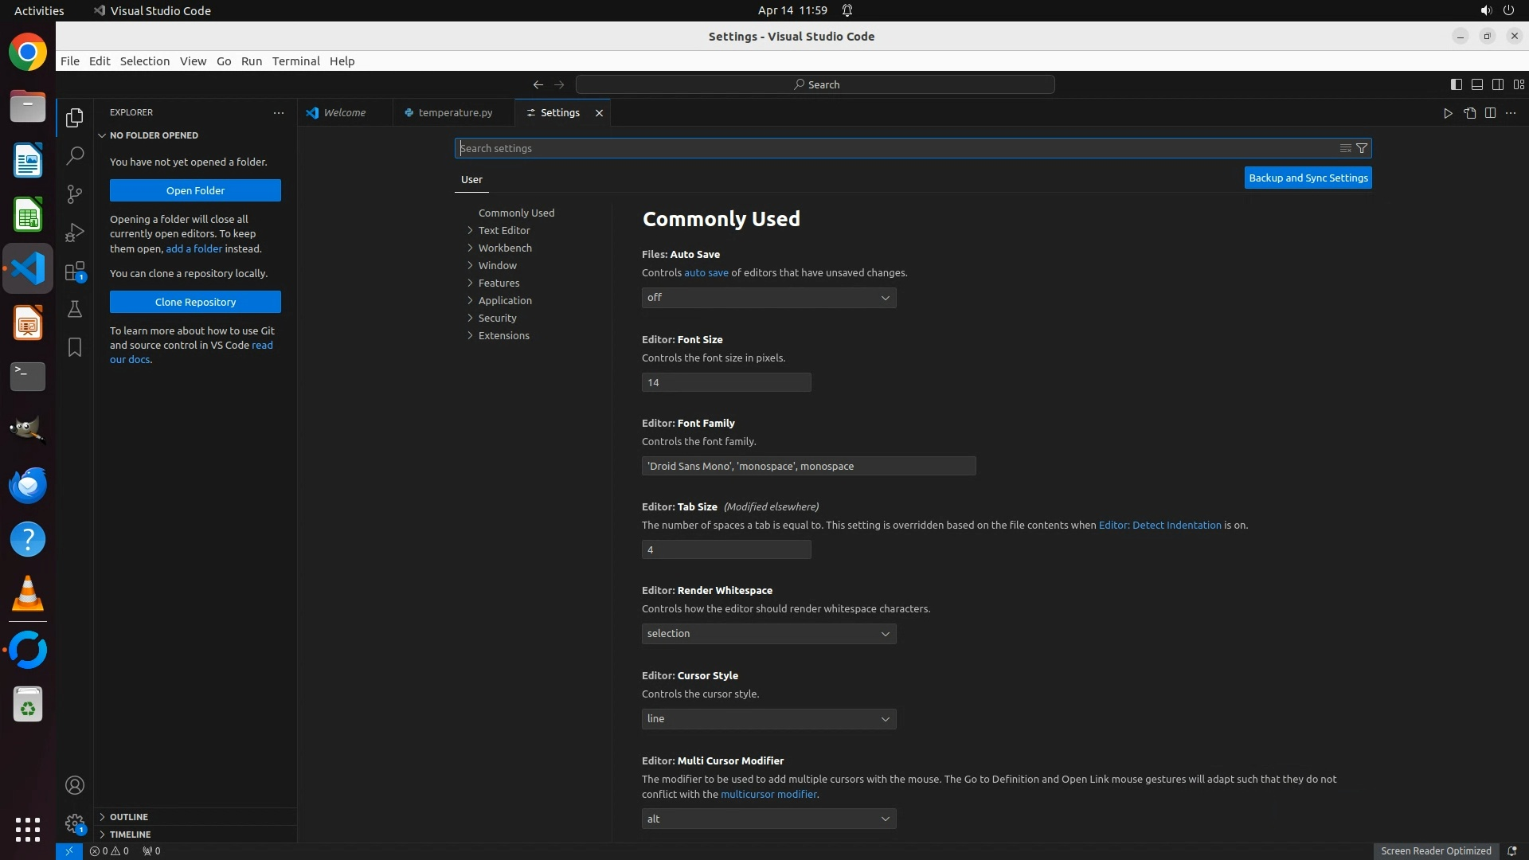The image size is (1529, 860).
Task: Expand the Text Editor settings category
Action: click(x=504, y=230)
